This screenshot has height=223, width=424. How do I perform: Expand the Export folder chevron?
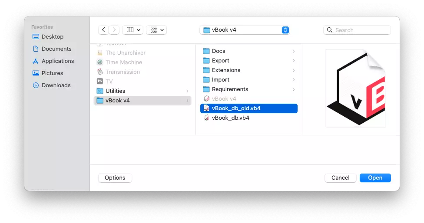294,60
